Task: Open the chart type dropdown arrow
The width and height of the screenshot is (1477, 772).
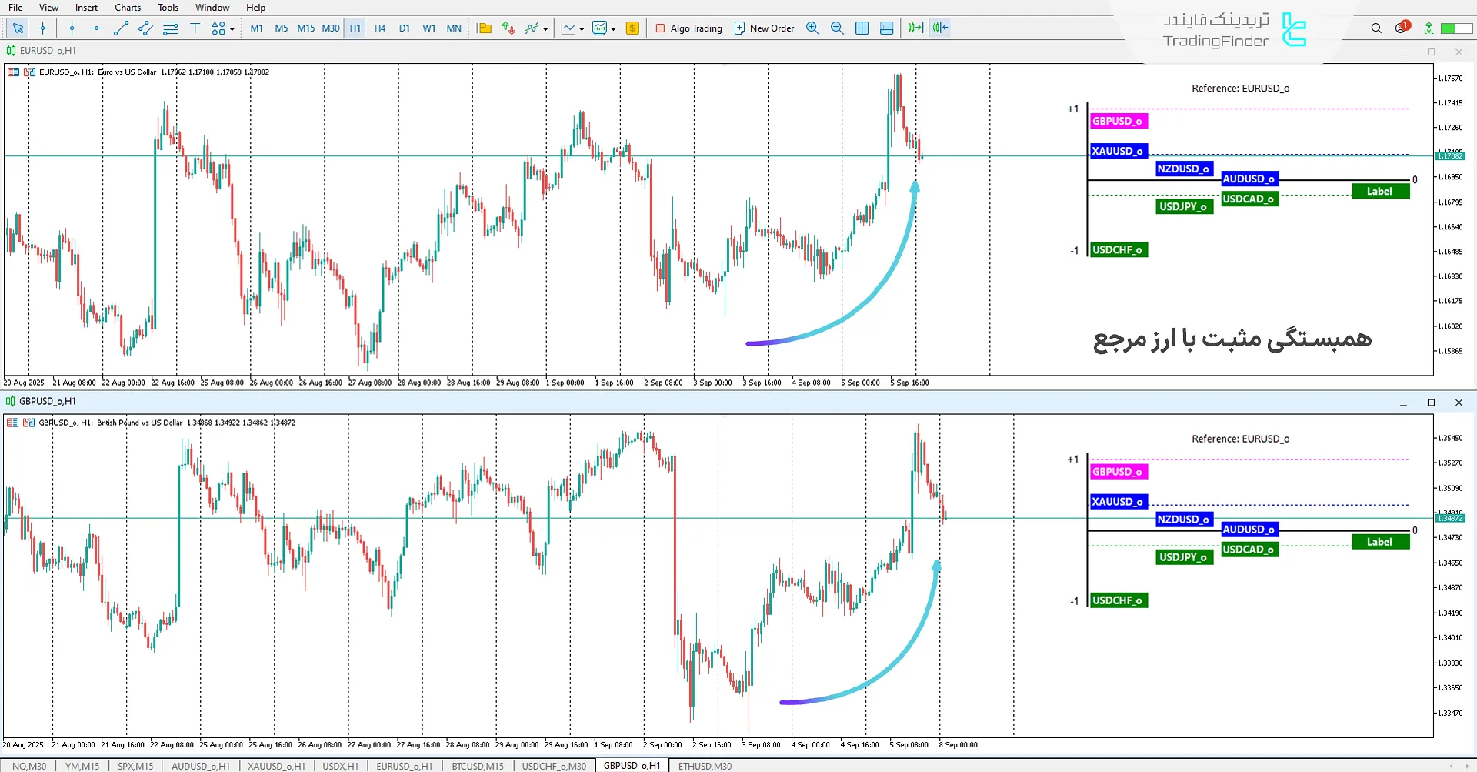Action: 582,29
